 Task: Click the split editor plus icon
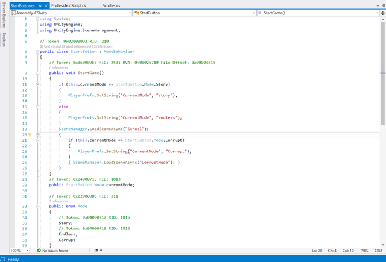(383, 13)
